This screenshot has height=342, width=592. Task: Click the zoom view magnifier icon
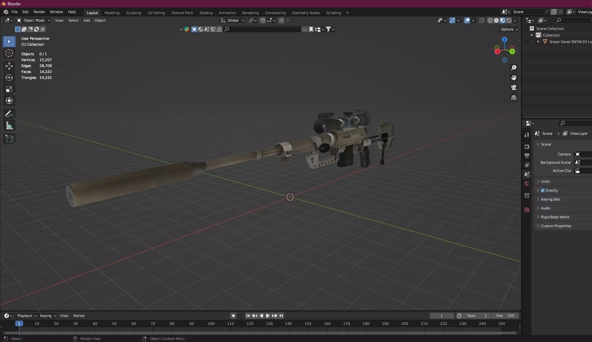[x=514, y=68]
